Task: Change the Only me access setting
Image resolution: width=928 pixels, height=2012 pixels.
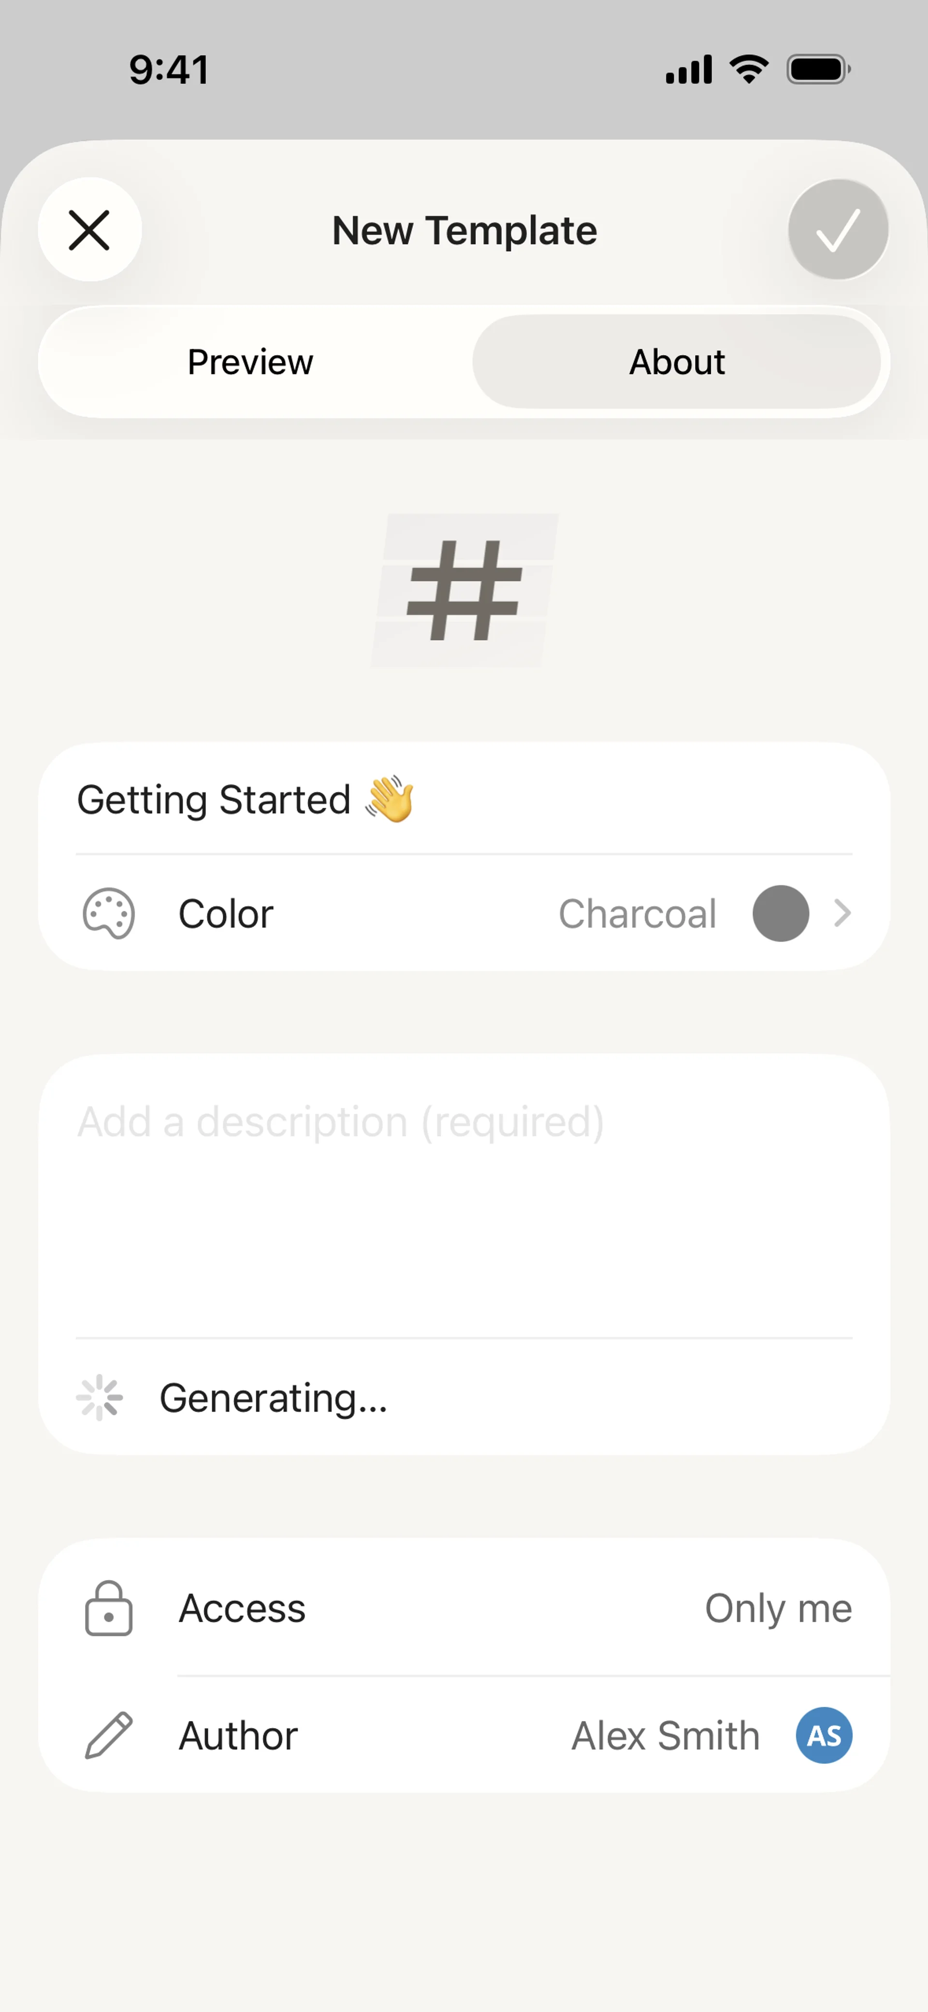Action: click(778, 1608)
